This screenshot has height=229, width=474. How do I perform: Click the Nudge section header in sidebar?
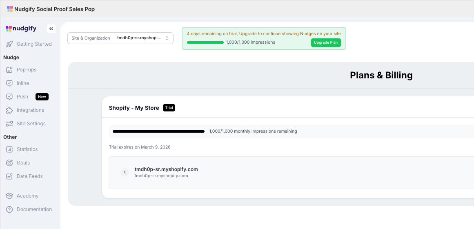(11, 58)
